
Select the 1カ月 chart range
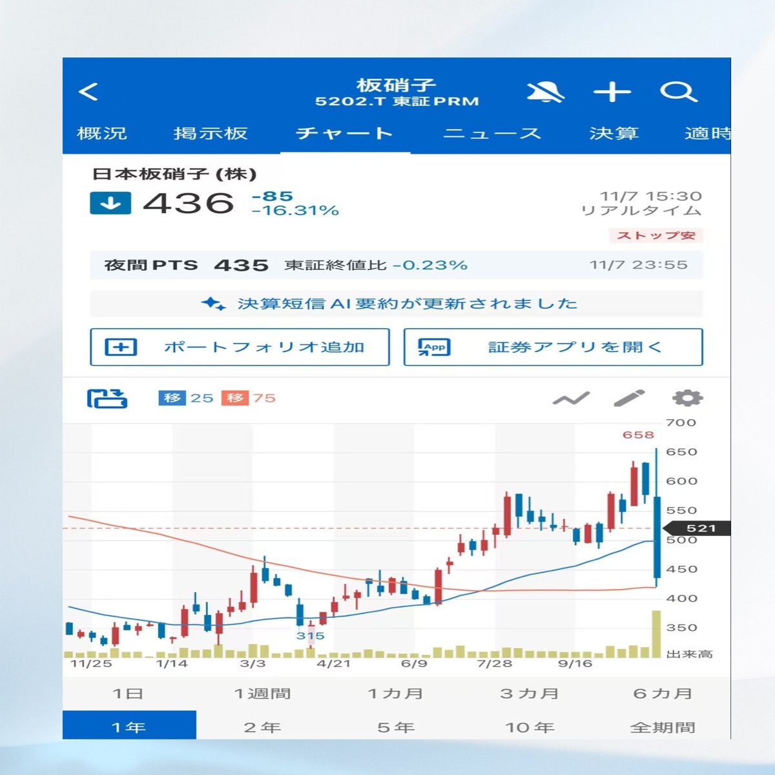click(395, 694)
